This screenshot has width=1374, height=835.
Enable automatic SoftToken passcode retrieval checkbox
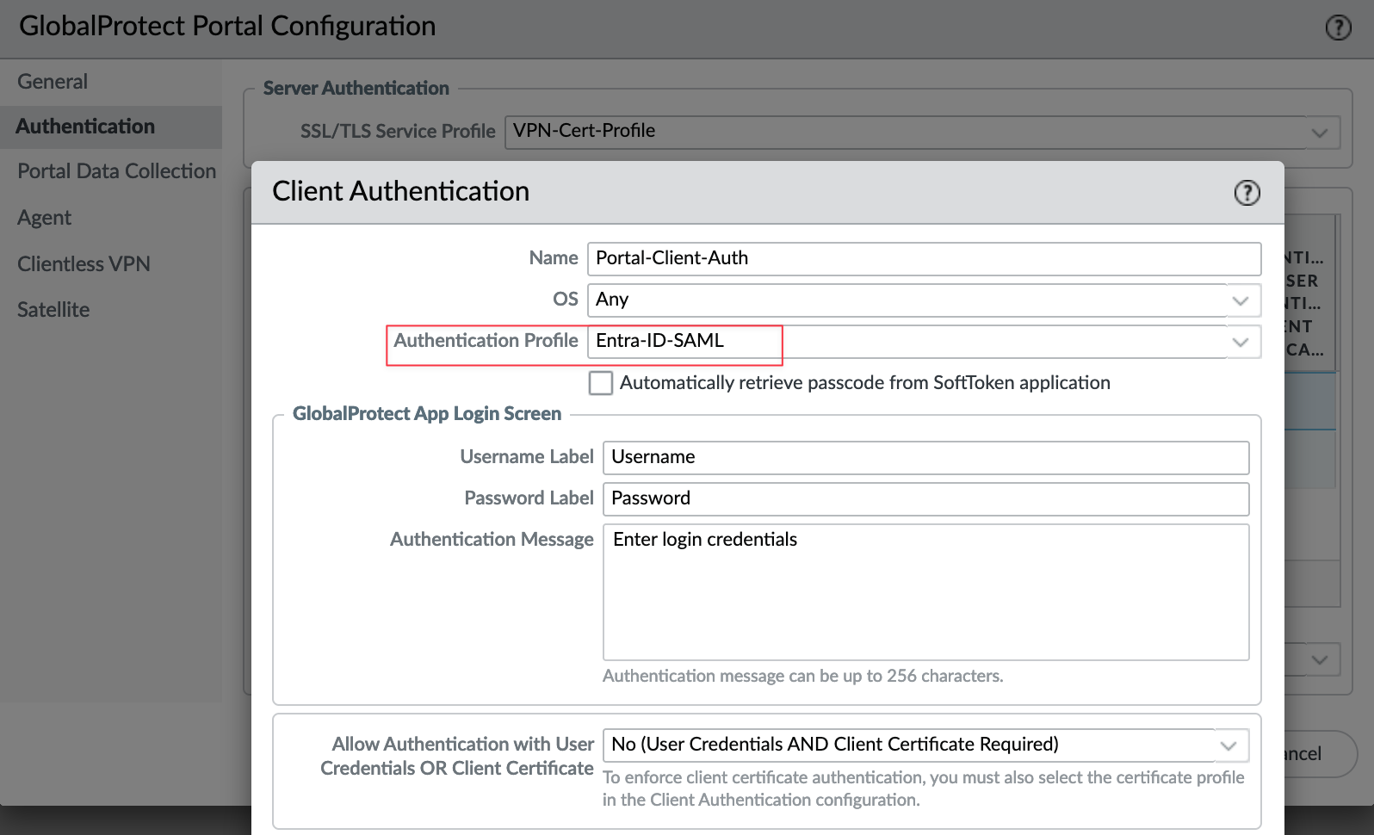coord(601,383)
